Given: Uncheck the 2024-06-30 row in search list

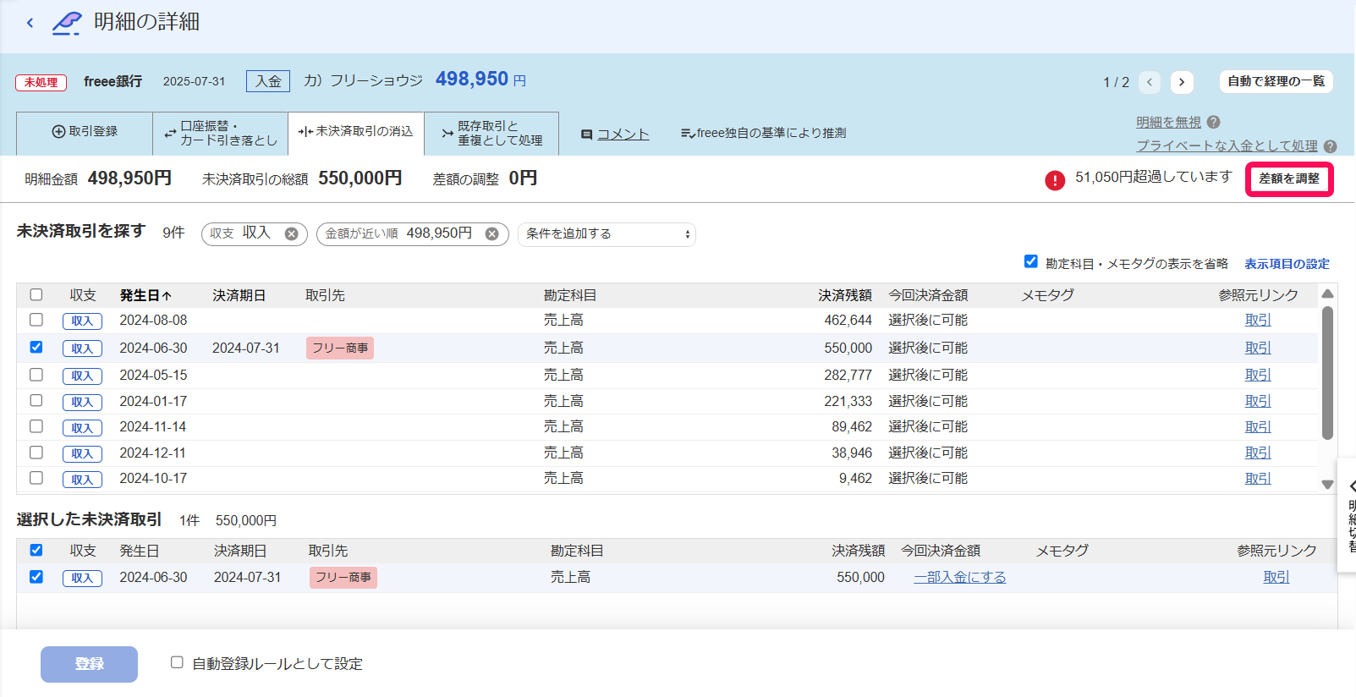Looking at the screenshot, I should click(36, 347).
